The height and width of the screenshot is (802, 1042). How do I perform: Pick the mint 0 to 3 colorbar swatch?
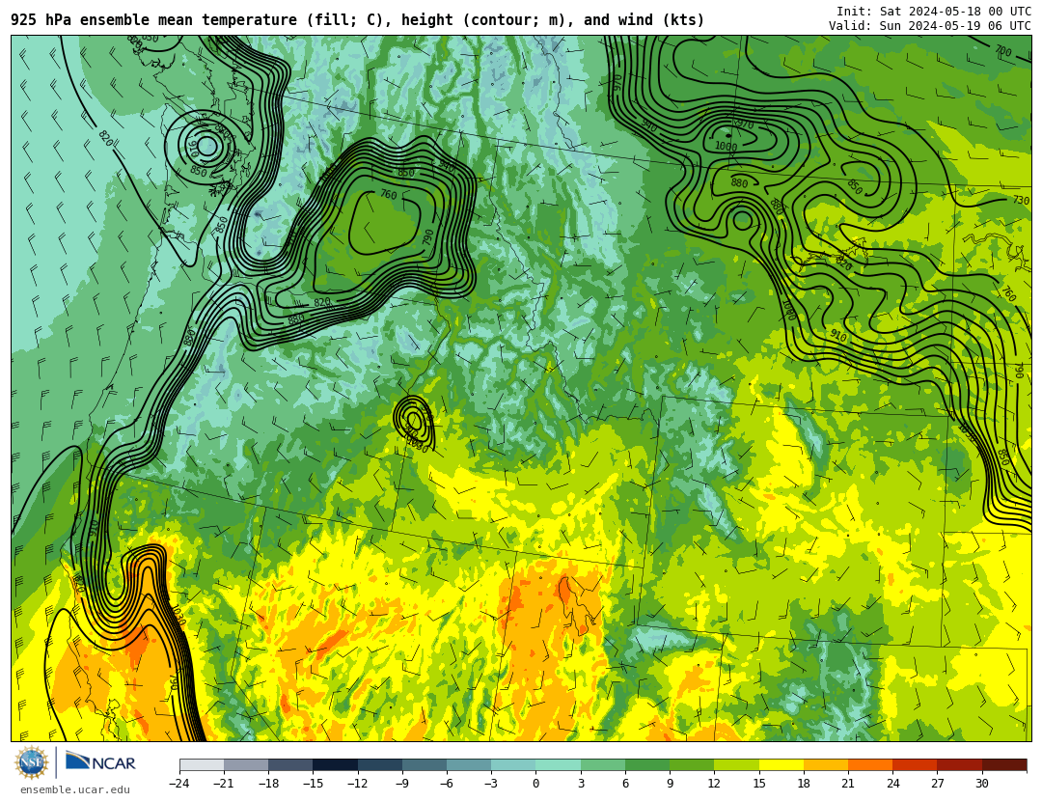point(559,764)
